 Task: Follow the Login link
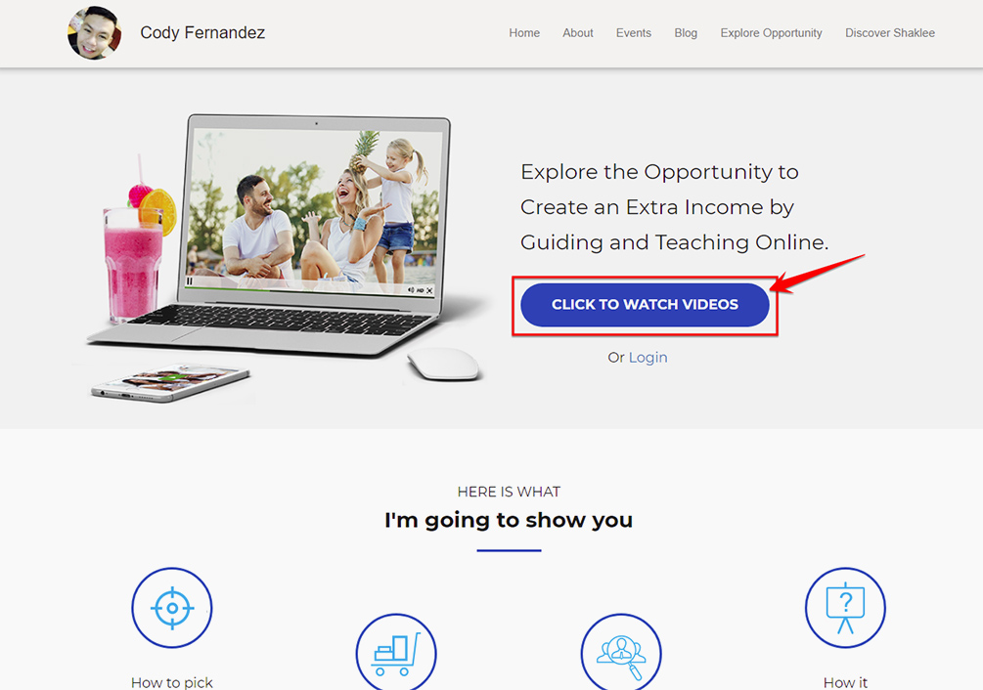tap(648, 358)
